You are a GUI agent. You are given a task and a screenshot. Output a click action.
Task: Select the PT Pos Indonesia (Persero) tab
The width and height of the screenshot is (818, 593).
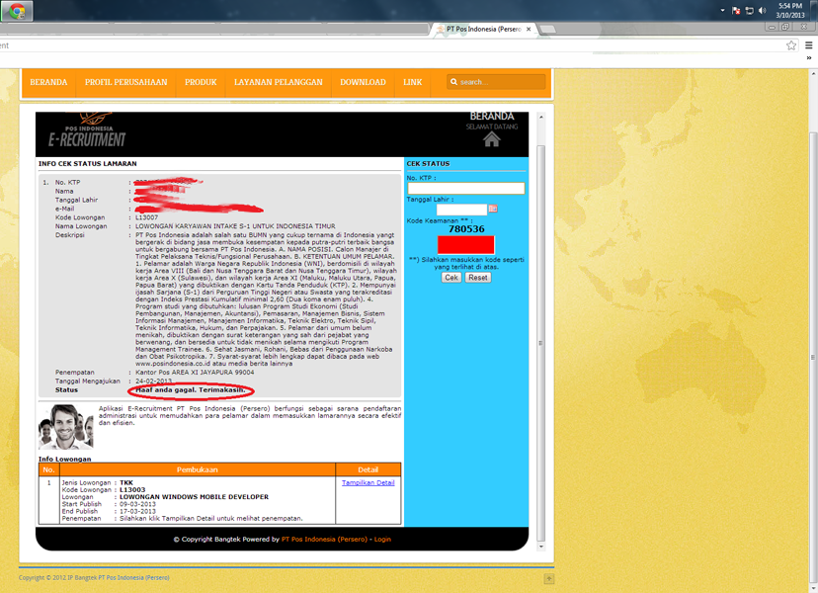click(482, 30)
